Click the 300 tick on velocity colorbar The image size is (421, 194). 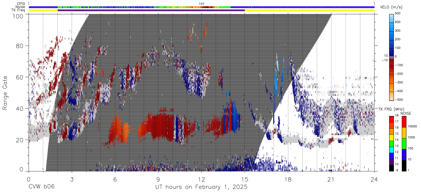point(397,31)
